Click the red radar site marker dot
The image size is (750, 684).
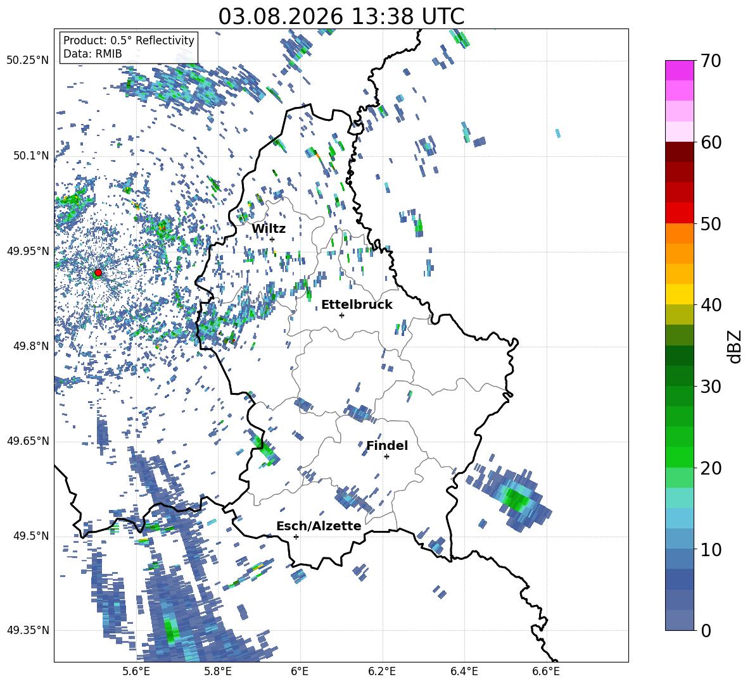98,273
